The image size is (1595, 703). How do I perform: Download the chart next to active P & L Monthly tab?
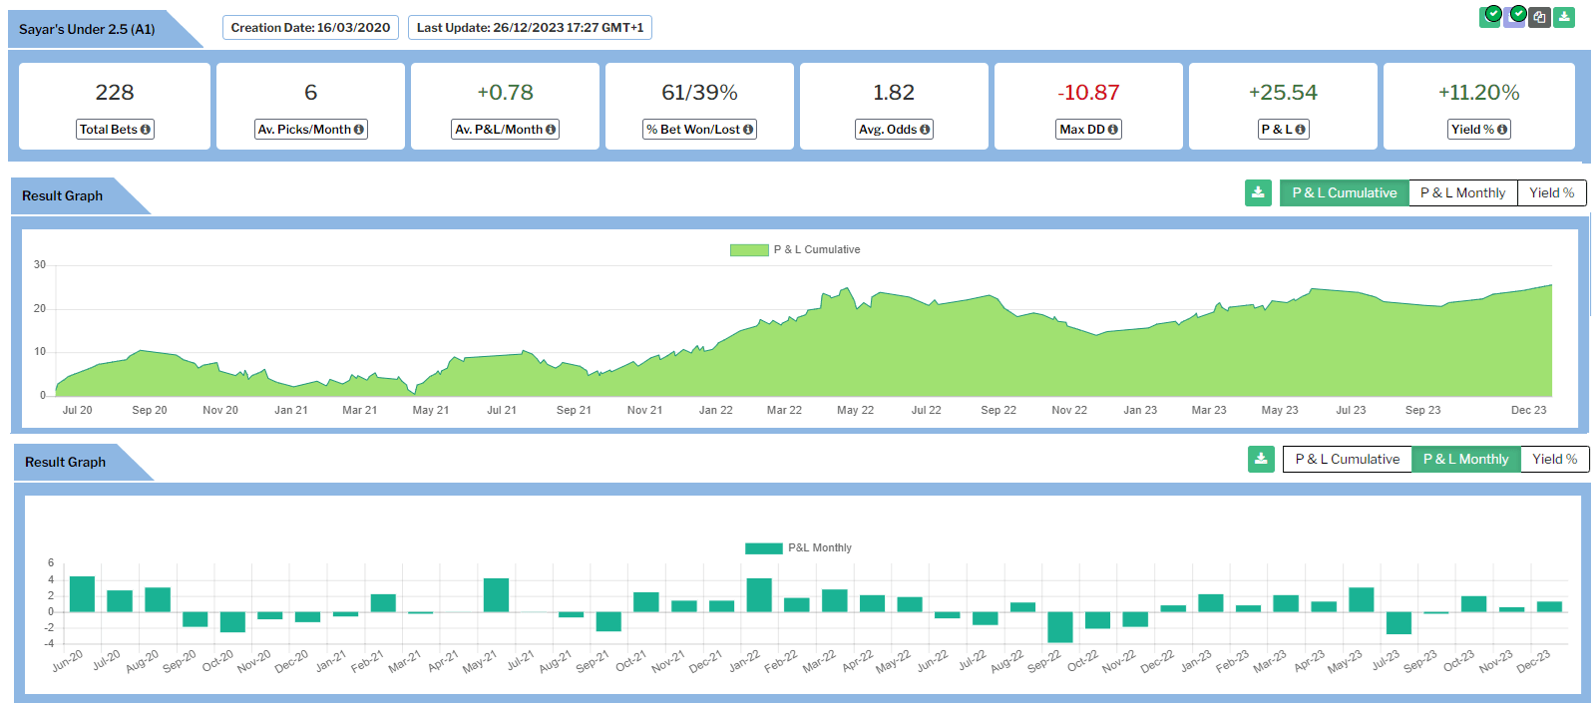(x=1261, y=459)
